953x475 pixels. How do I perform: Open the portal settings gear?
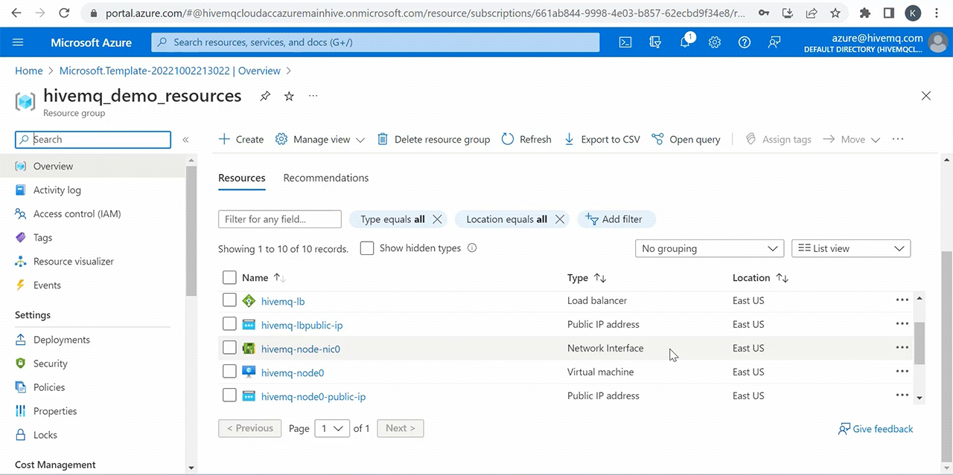pos(715,42)
